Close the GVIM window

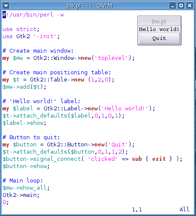pyautogui.click(x=190, y=6)
